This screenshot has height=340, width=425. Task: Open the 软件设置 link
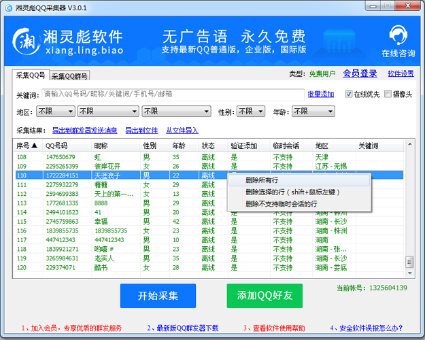click(x=401, y=73)
